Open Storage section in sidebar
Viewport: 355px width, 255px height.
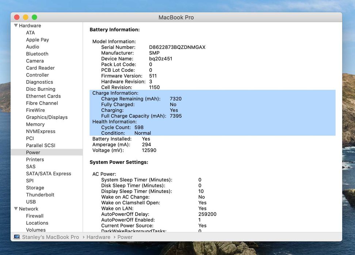[x=35, y=188]
